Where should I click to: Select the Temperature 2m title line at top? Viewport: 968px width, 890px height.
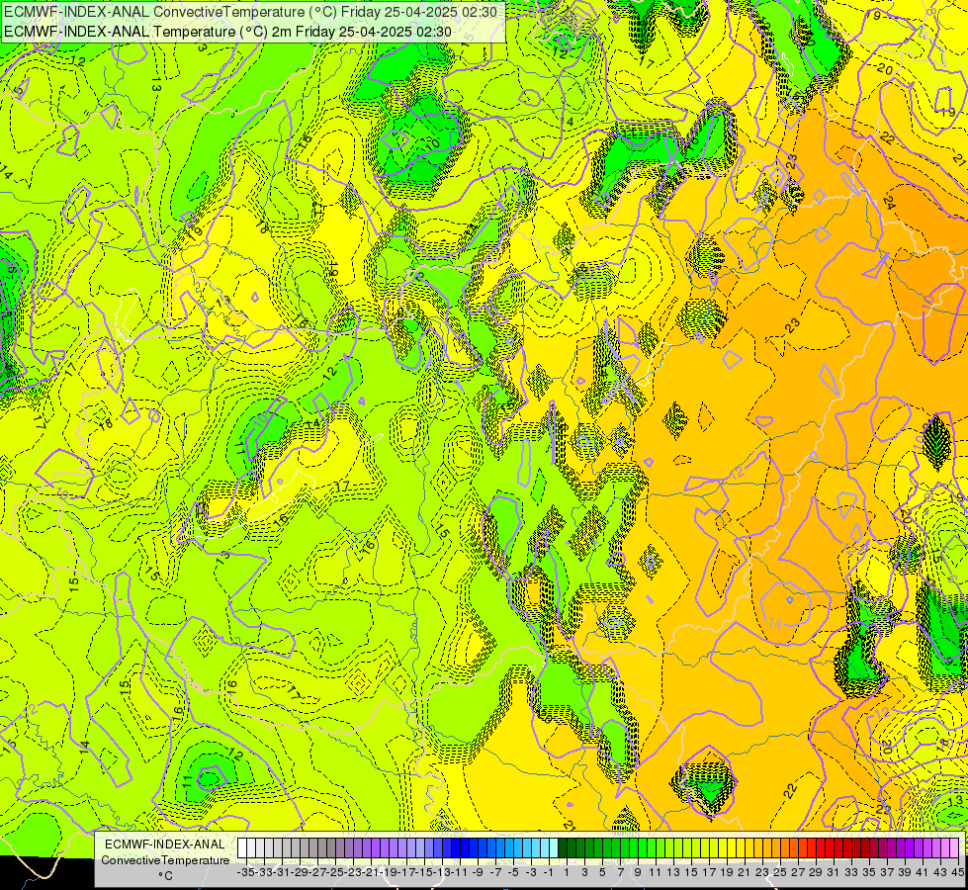[227, 32]
